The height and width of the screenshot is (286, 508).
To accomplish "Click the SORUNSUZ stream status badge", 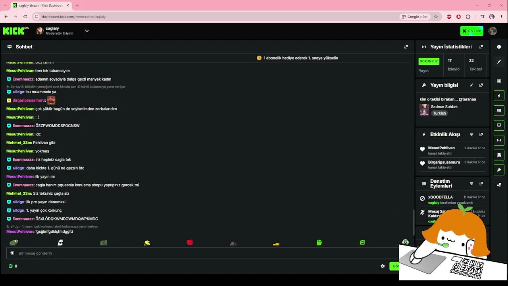I will point(429,61).
